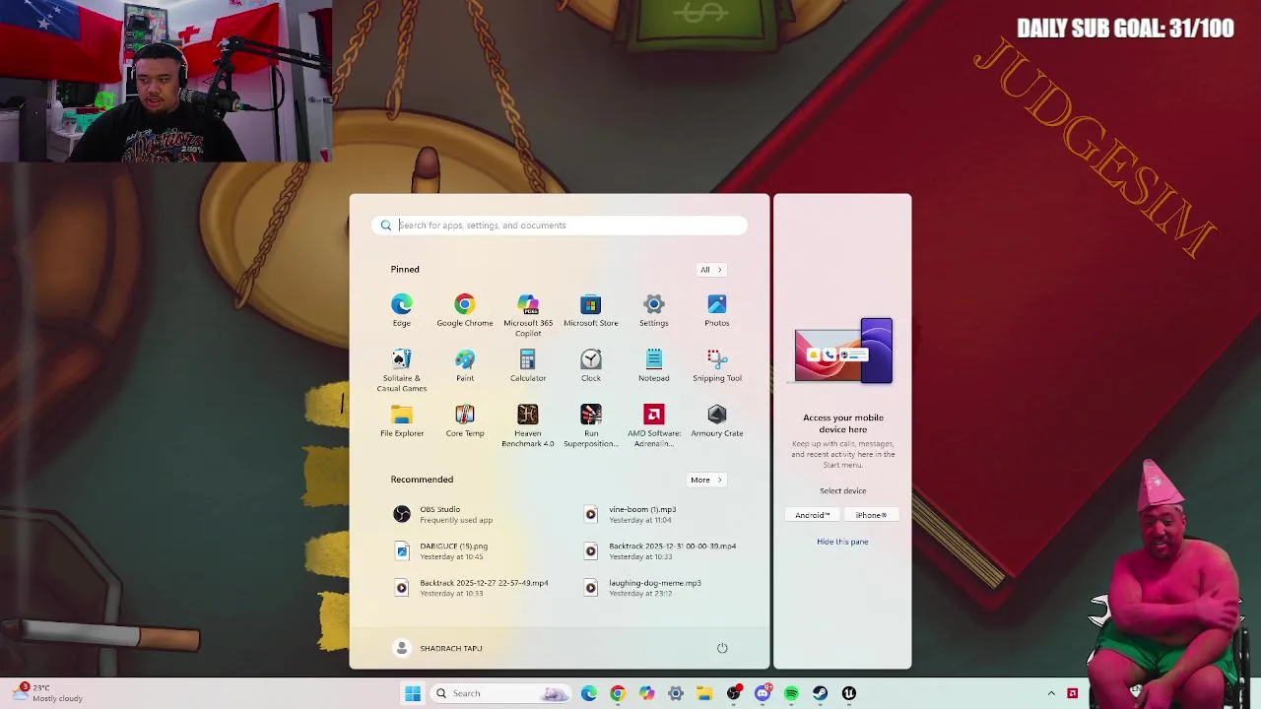Viewport: 1261px width, 709px height.
Task: Open SHADRACH TAPU user account menu
Action: click(x=437, y=648)
